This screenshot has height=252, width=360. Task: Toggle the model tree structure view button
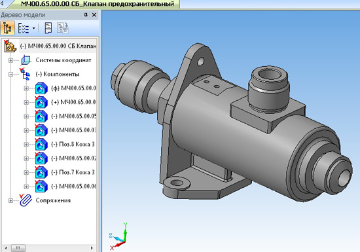[8, 27]
